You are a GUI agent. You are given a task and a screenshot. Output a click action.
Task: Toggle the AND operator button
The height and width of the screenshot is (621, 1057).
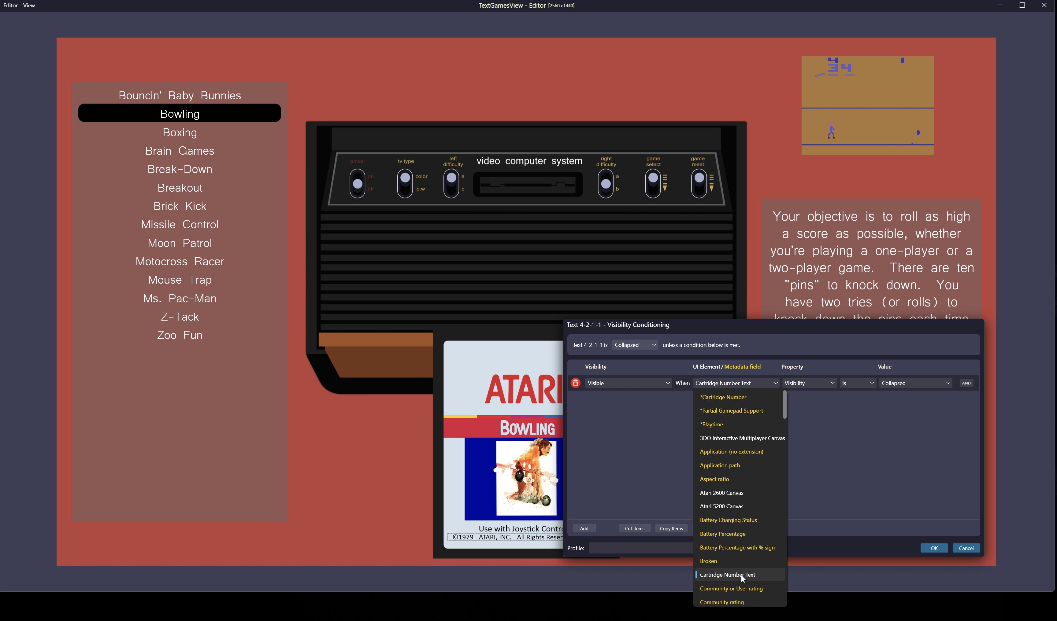click(966, 383)
